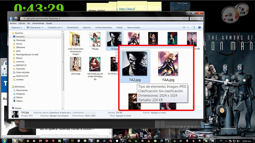Click 'Agregar un título' in details pane
The width and height of the screenshot is (255, 143).
pyautogui.click(x=123, y=116)
